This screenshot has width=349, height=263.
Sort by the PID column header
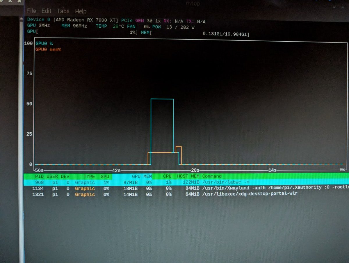click(x=39, y=176)
